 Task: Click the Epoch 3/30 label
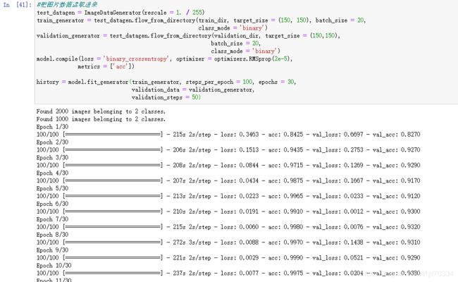52,158
